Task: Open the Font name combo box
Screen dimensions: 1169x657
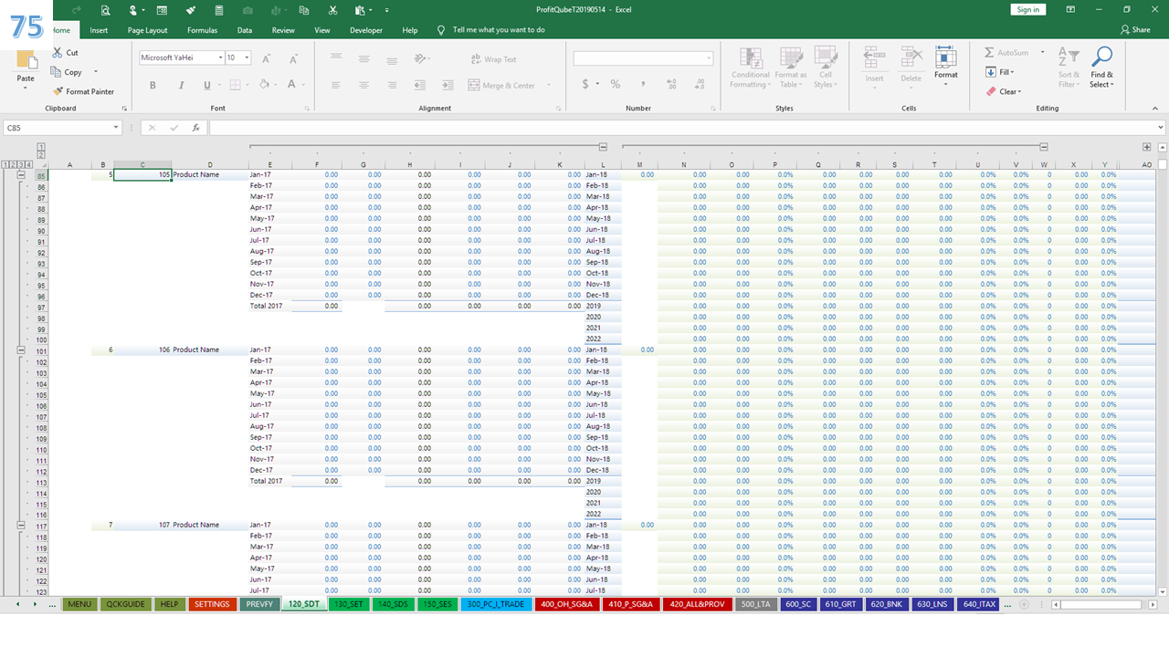Action: pyautogui.click(x=181, y=57)
